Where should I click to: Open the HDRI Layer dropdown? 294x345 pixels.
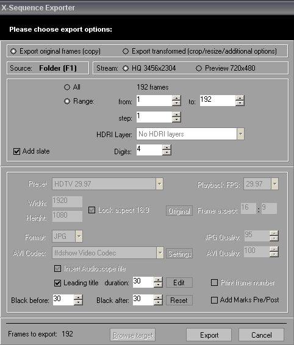240,133
